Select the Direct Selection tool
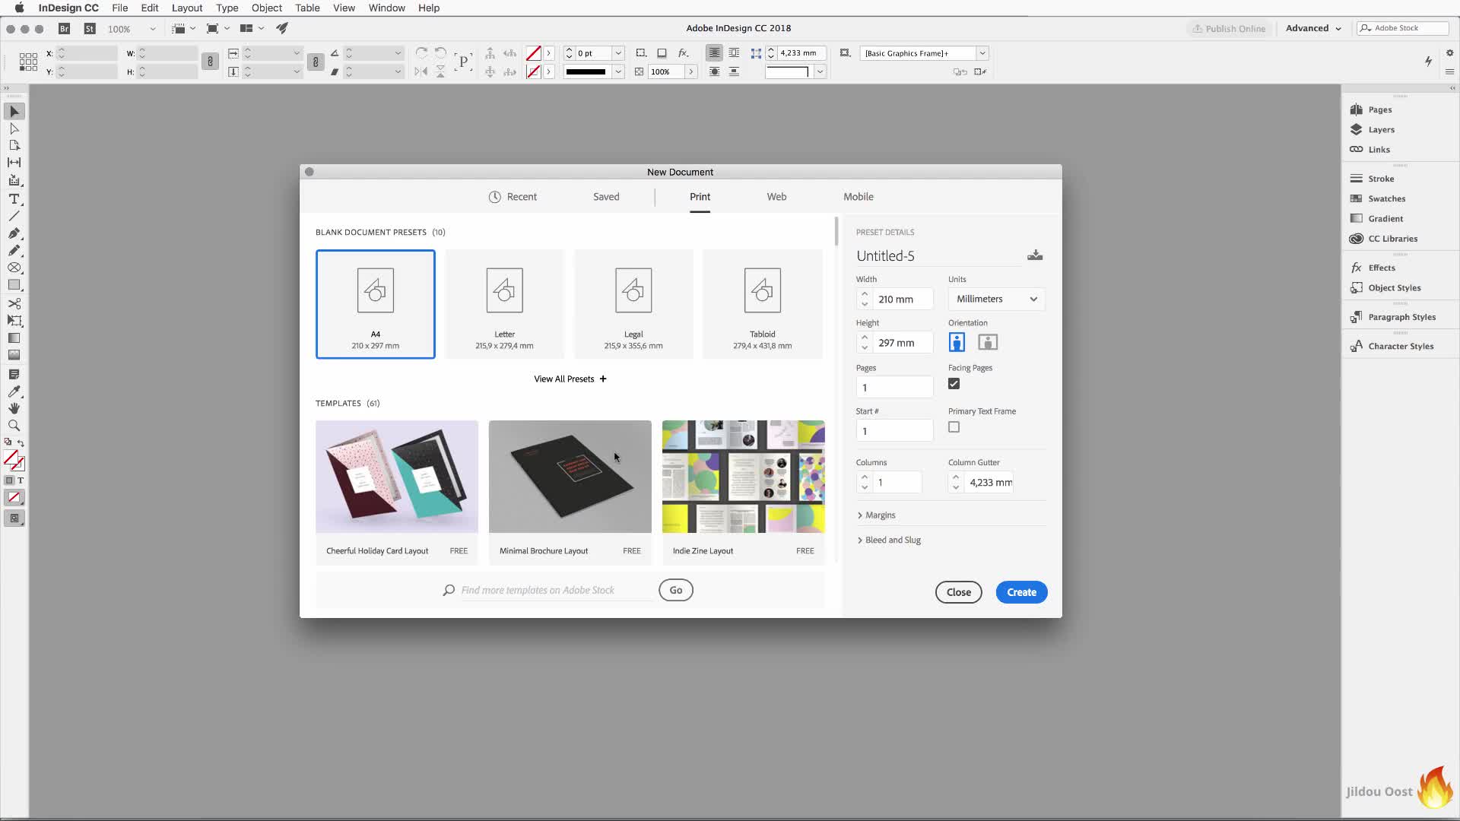The image size is (1460, 821). point(14,128)
